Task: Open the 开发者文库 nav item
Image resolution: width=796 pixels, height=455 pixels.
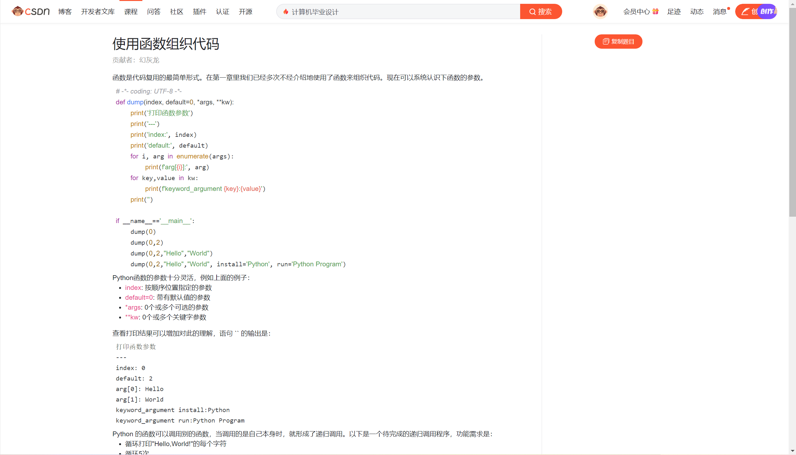Action: (x=98, y=12)
